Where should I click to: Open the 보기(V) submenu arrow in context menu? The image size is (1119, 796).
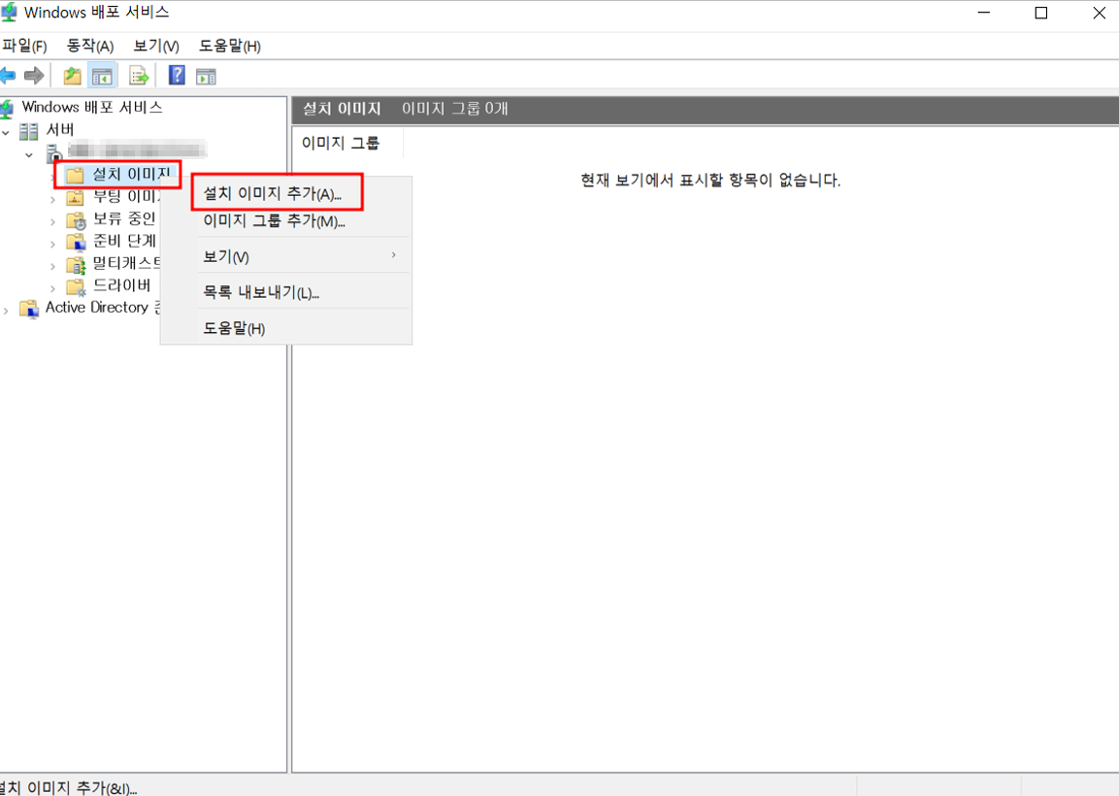393,255
